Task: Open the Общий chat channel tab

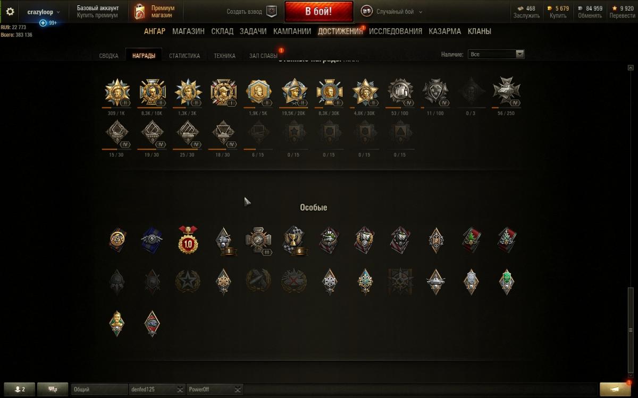Action: (x=99, y=390)
